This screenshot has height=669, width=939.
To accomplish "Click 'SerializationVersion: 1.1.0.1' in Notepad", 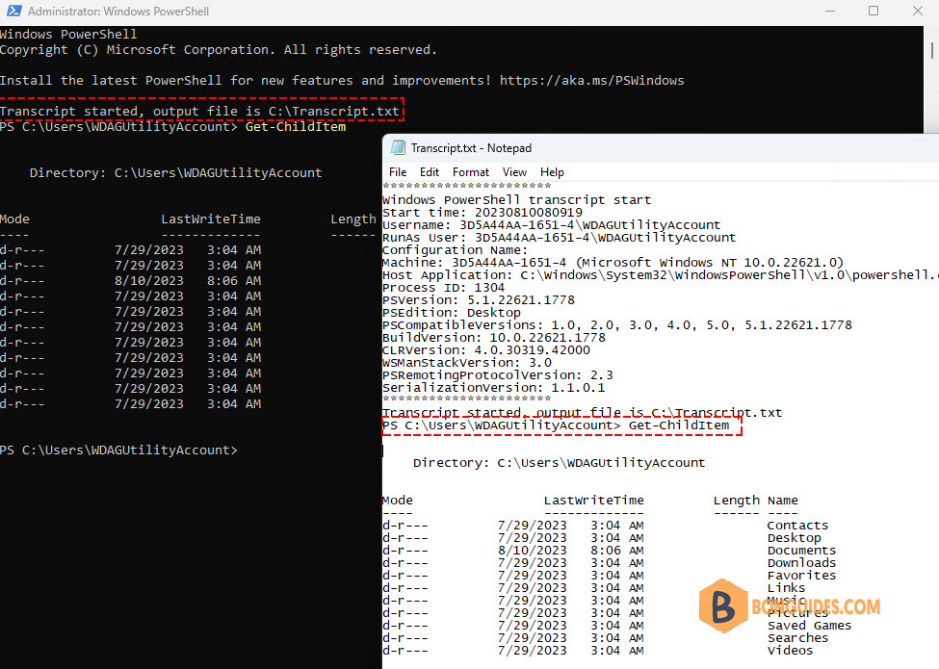I will tap(493, 388).
